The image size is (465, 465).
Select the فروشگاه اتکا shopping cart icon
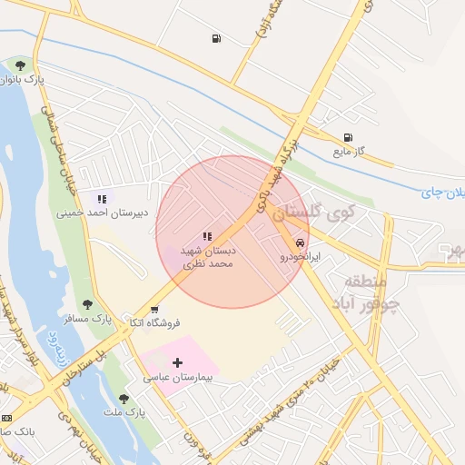pyautogui.click(x=154, y=310)
